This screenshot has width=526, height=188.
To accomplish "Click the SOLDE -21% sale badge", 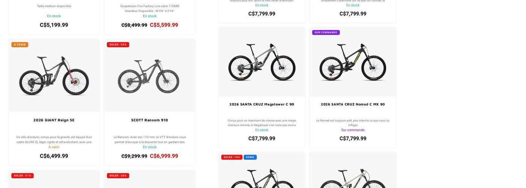I will pyautogui.click(x=23, y=176).
